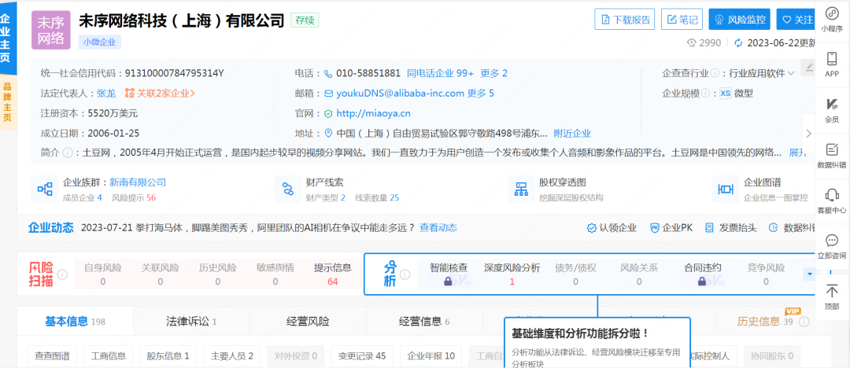Open the 股权穿透图 structure icon
Viewport: 850px width, 368px height.
pos(522,189)
